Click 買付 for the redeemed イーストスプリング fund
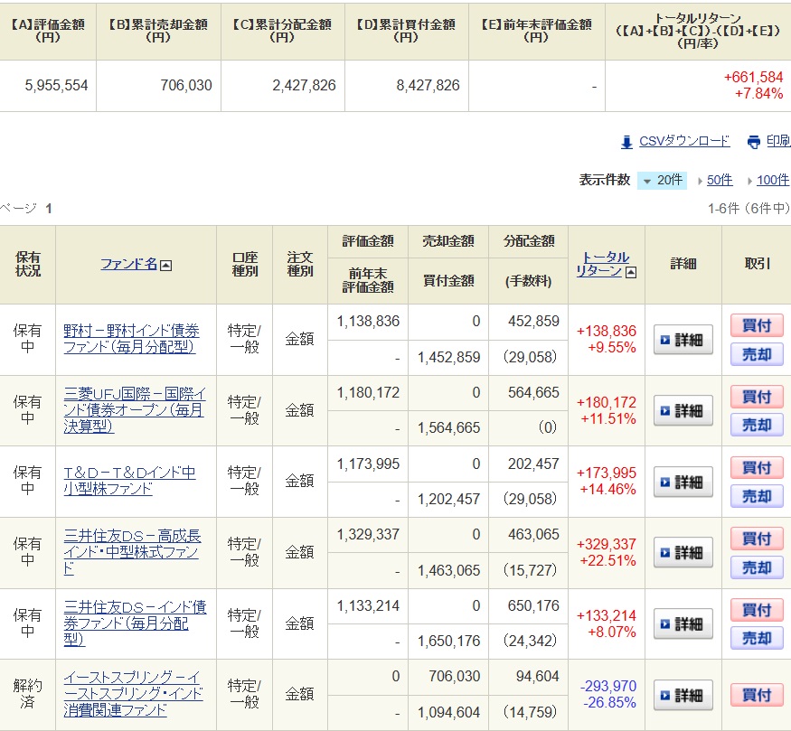 [757, 695]
